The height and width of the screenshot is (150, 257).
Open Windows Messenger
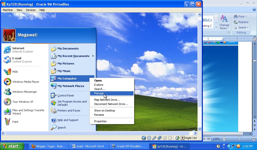coord(25,92)
